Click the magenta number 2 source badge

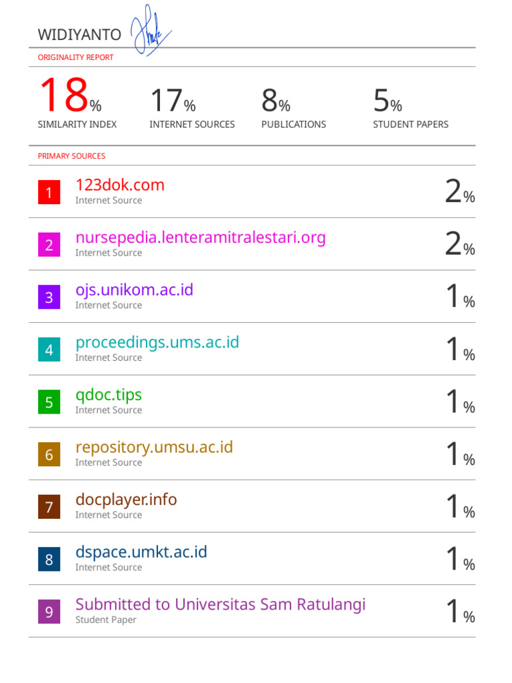tap(49, 245)
